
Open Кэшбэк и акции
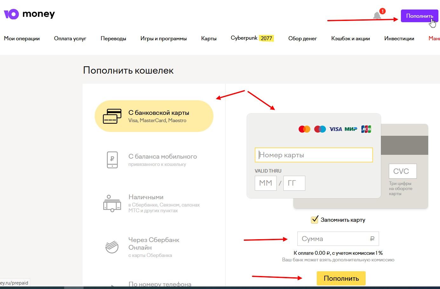coord(350,38)
